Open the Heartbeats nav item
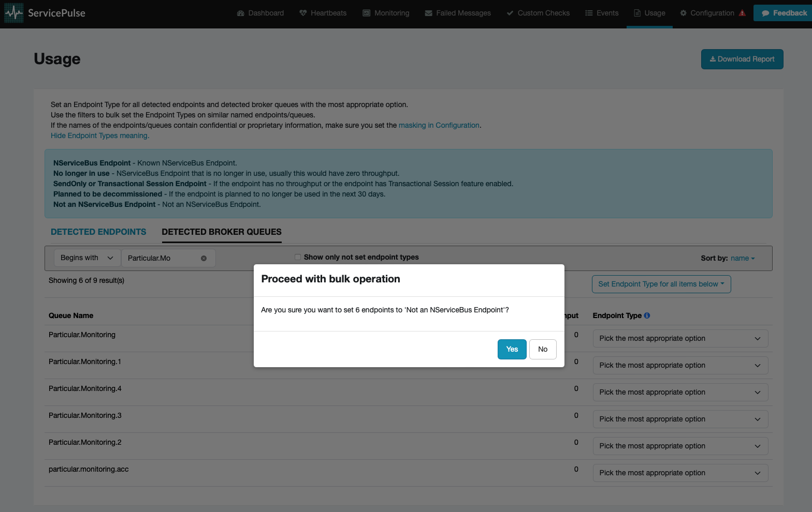812x512 pixels. pyautogui.click(x=323, y=13)
